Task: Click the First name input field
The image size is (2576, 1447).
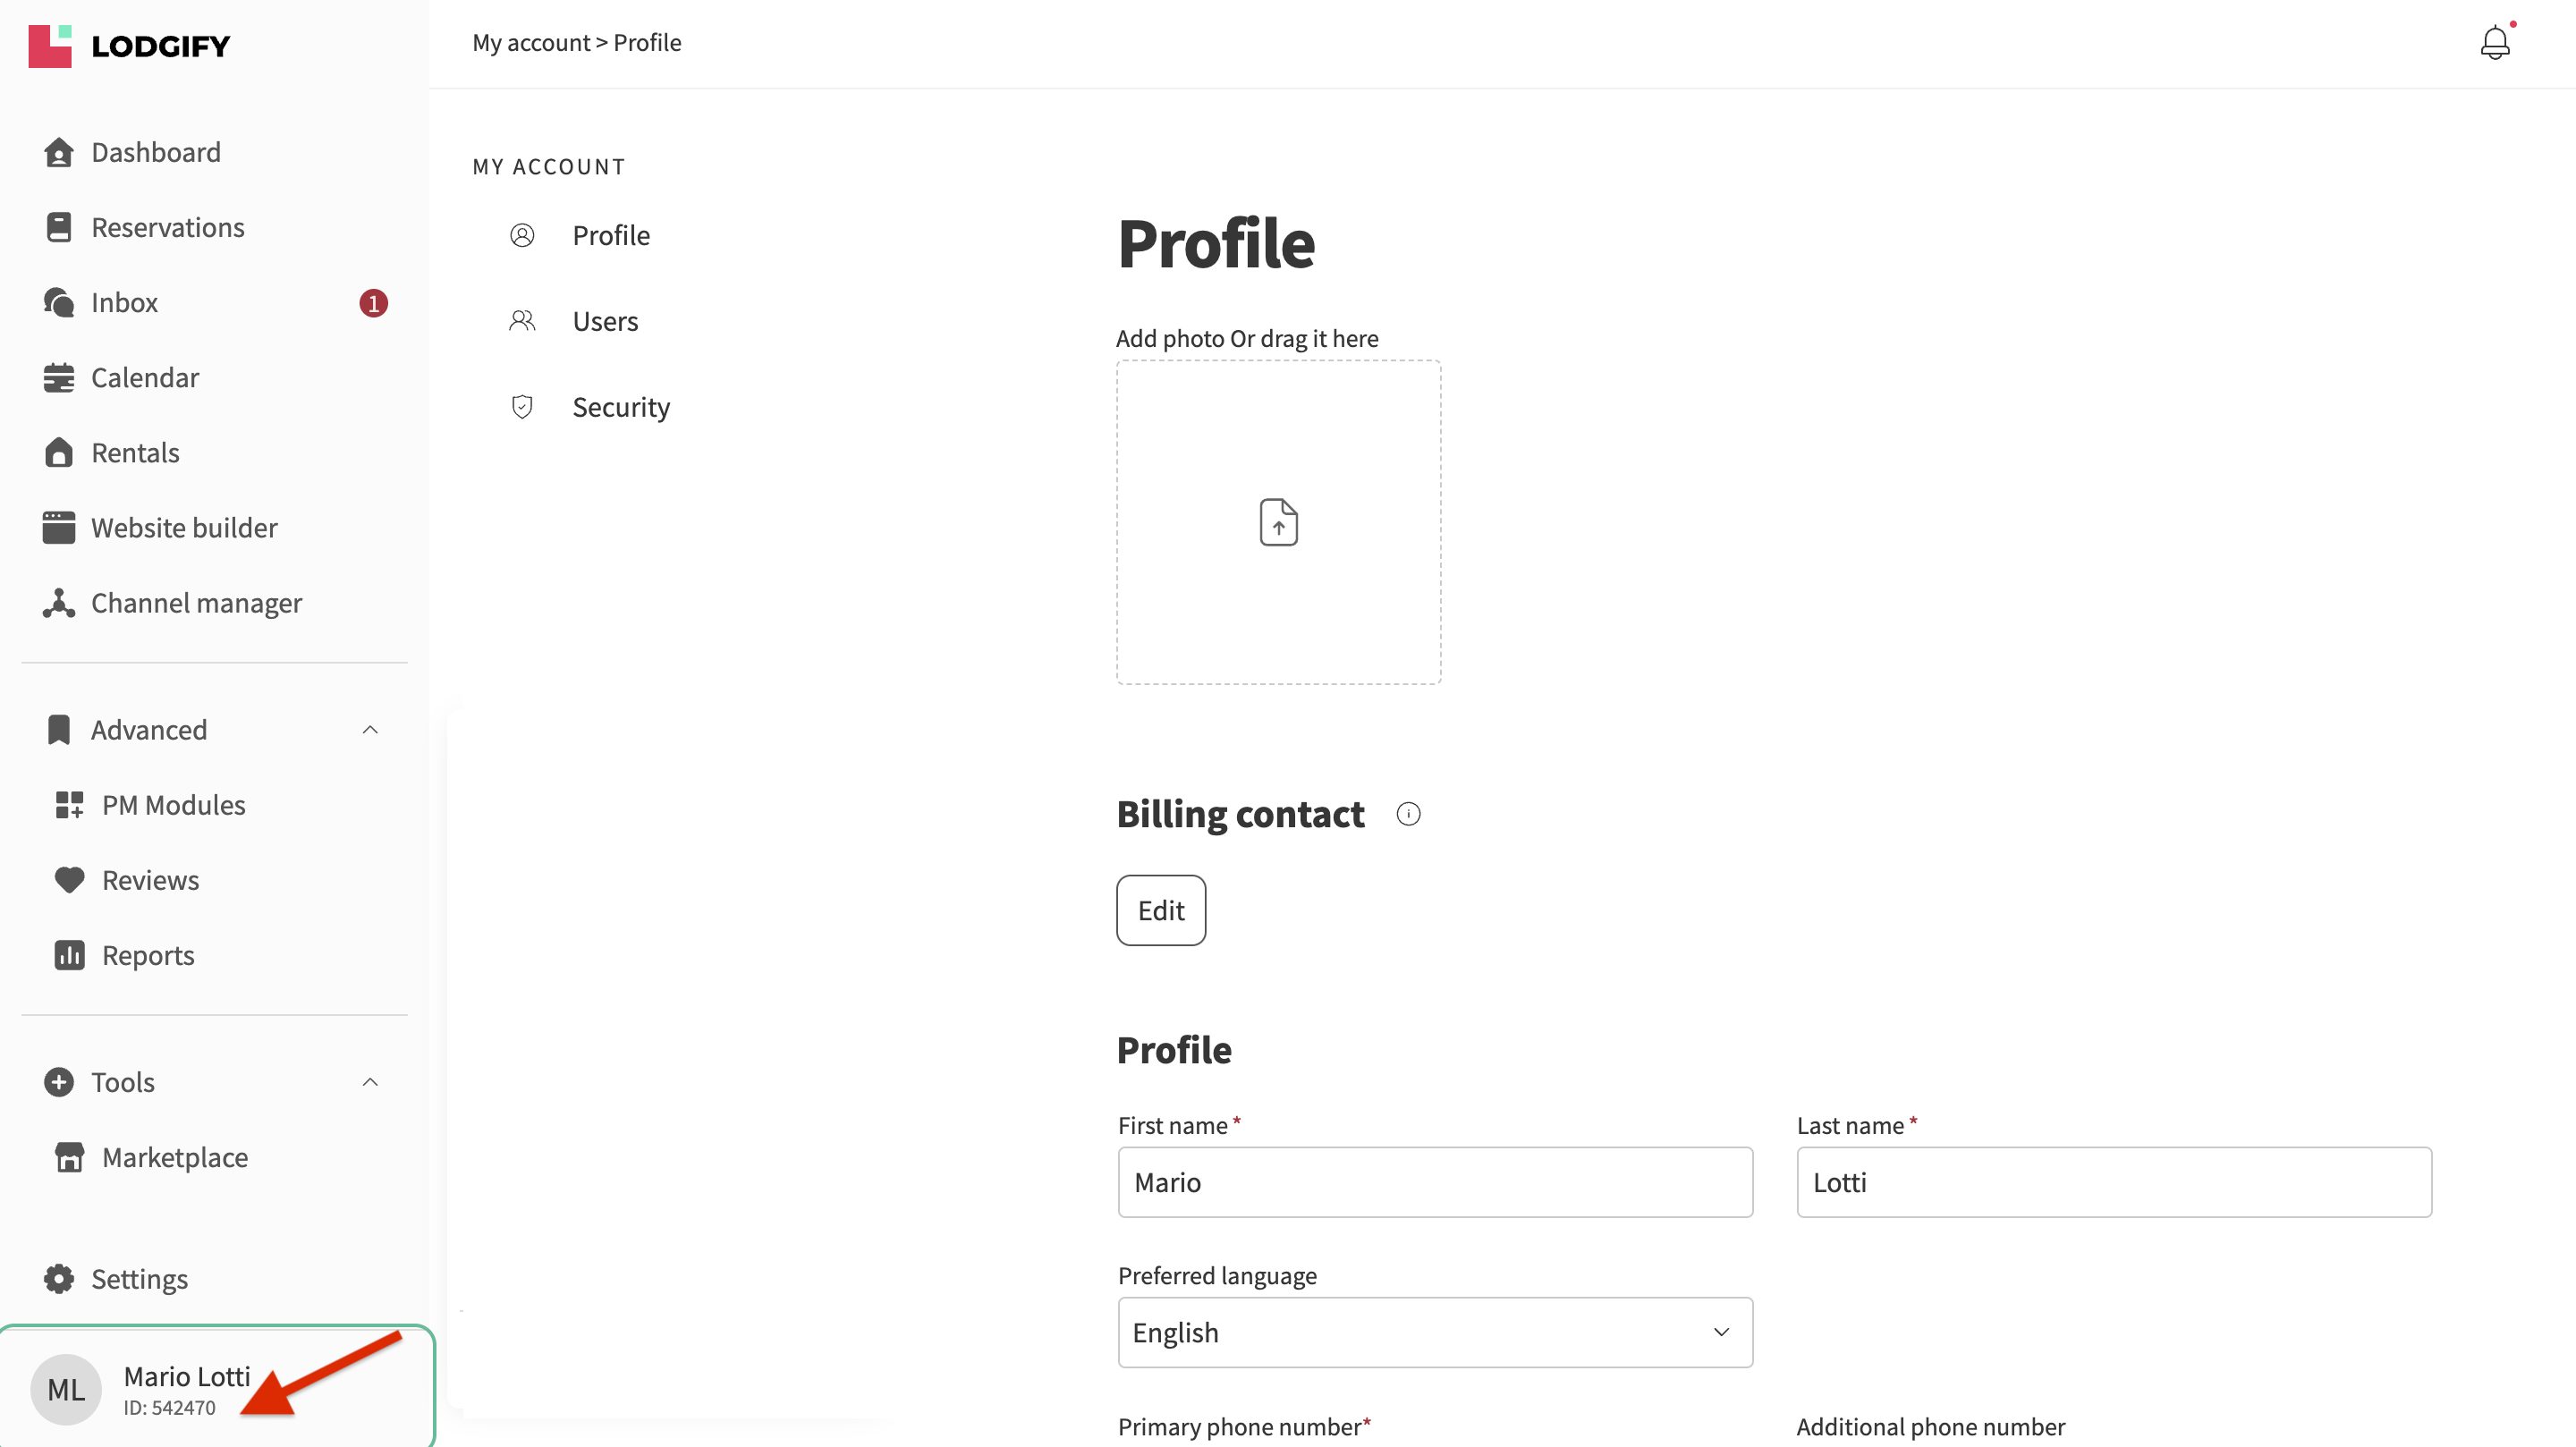Action: [x=1434, y=1182]
